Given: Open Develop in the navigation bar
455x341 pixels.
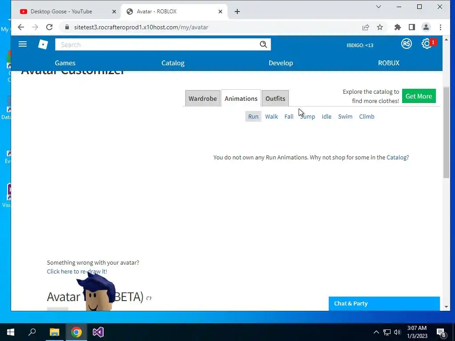Looking at the screenshot, I should pos(281,63).
